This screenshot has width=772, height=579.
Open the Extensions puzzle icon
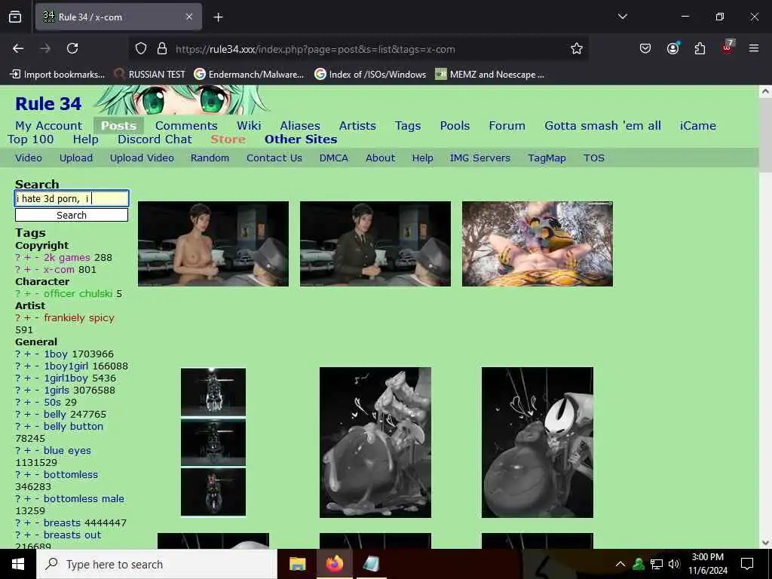coord(700,48)
